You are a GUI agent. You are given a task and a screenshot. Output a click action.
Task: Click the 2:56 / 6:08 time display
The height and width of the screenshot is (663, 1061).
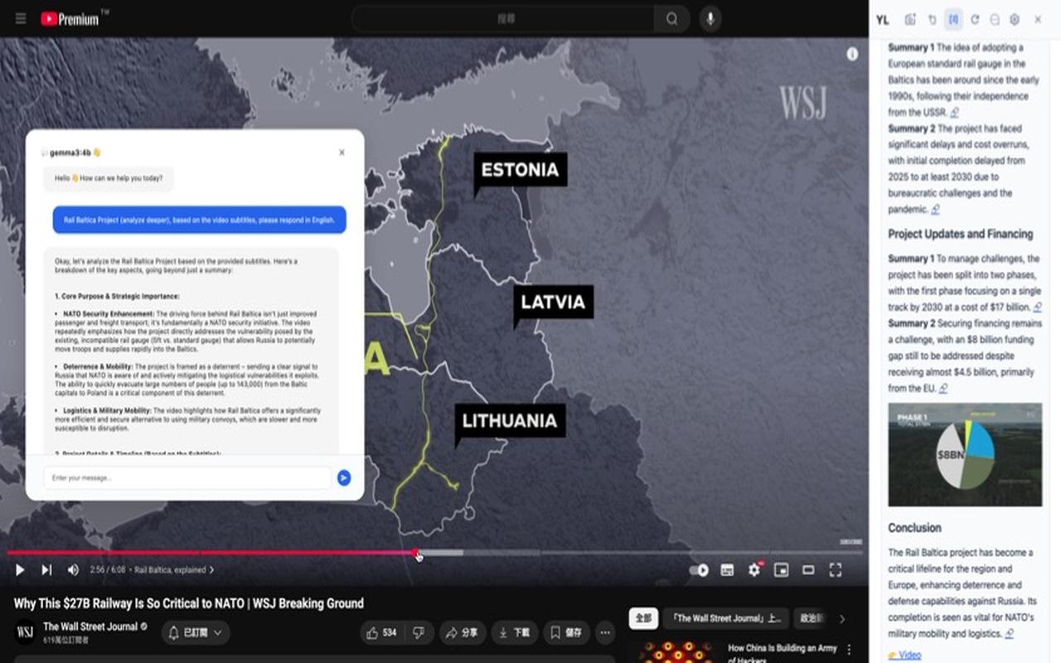tap(108, 570)
